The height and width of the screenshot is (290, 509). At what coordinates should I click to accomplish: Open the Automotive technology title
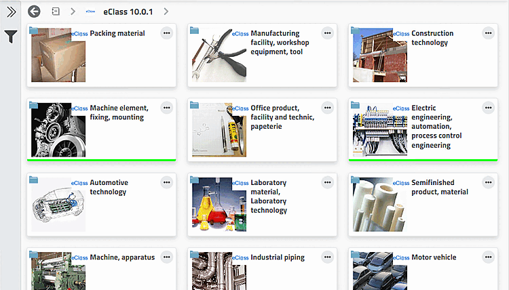109,187
